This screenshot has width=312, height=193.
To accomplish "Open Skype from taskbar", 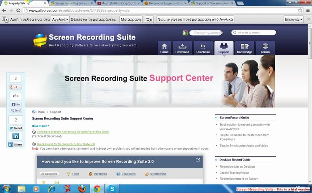I will (x=112, y=189).
